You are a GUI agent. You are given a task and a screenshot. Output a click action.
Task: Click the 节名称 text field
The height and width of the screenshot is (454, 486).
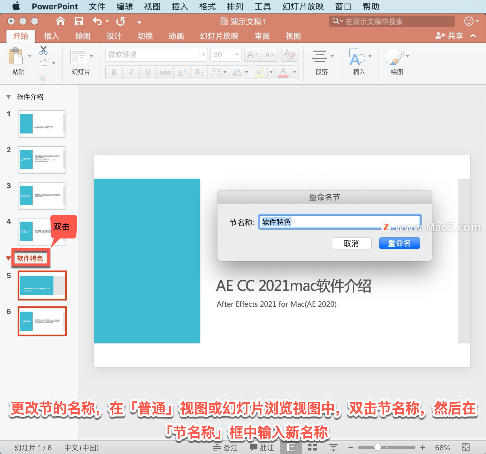coord(340,222)
